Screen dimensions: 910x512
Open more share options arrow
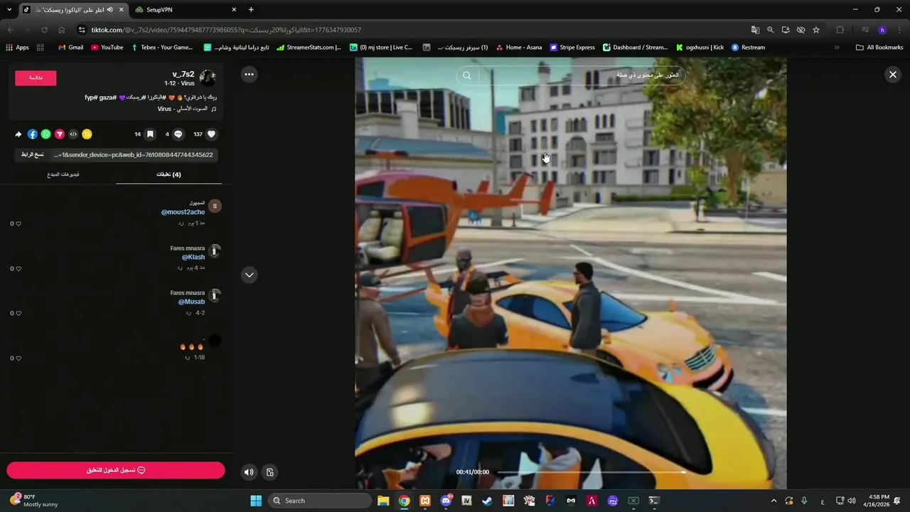[18, 134]
